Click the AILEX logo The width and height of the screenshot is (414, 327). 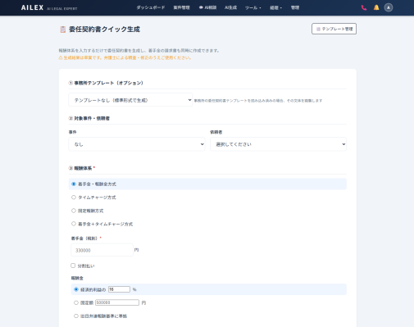click(32, 7)
